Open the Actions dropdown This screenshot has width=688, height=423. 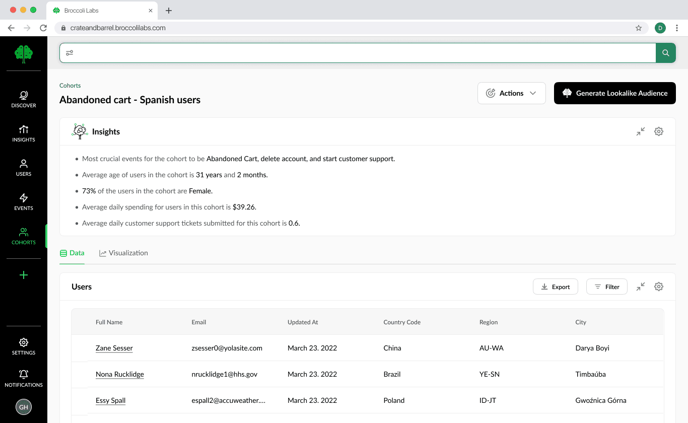point(512,93)
